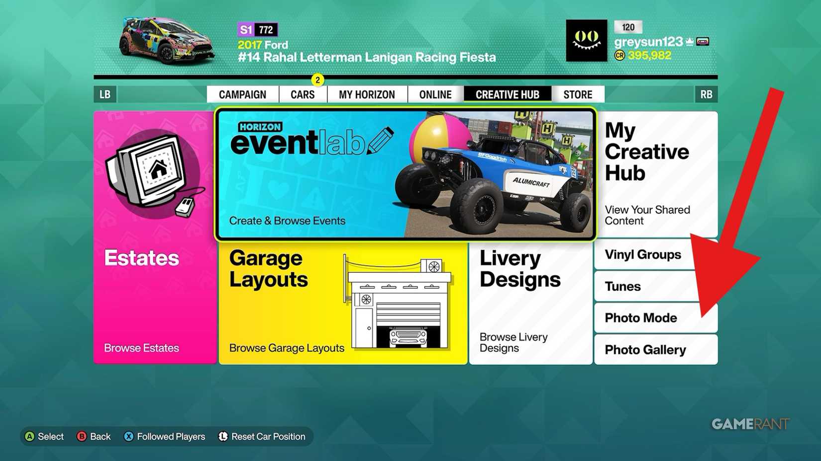Screen dimensions: 821x461
Task: Click the Followed Players label
Action: pos(171,437)
